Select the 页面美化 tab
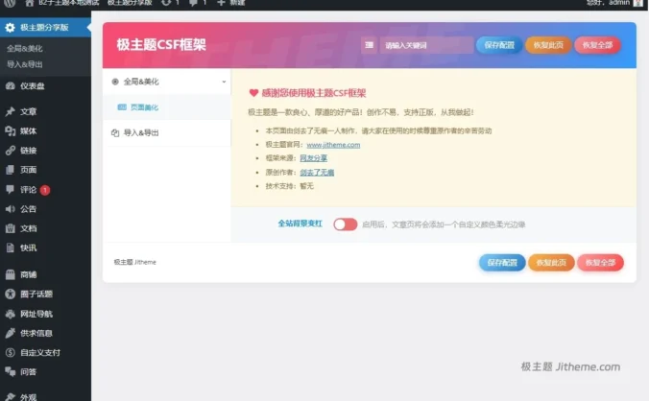649x401 pixels. coord(167,107)
